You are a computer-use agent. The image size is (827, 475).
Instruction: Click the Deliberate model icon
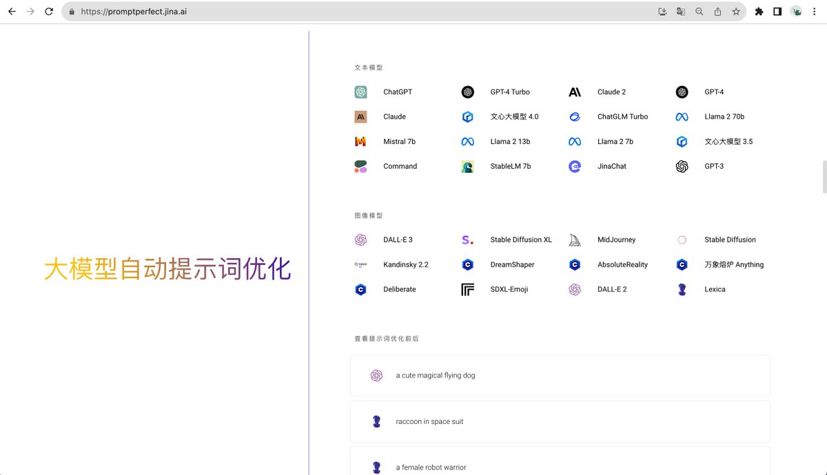pyautogui.click(x=360, y=290)
